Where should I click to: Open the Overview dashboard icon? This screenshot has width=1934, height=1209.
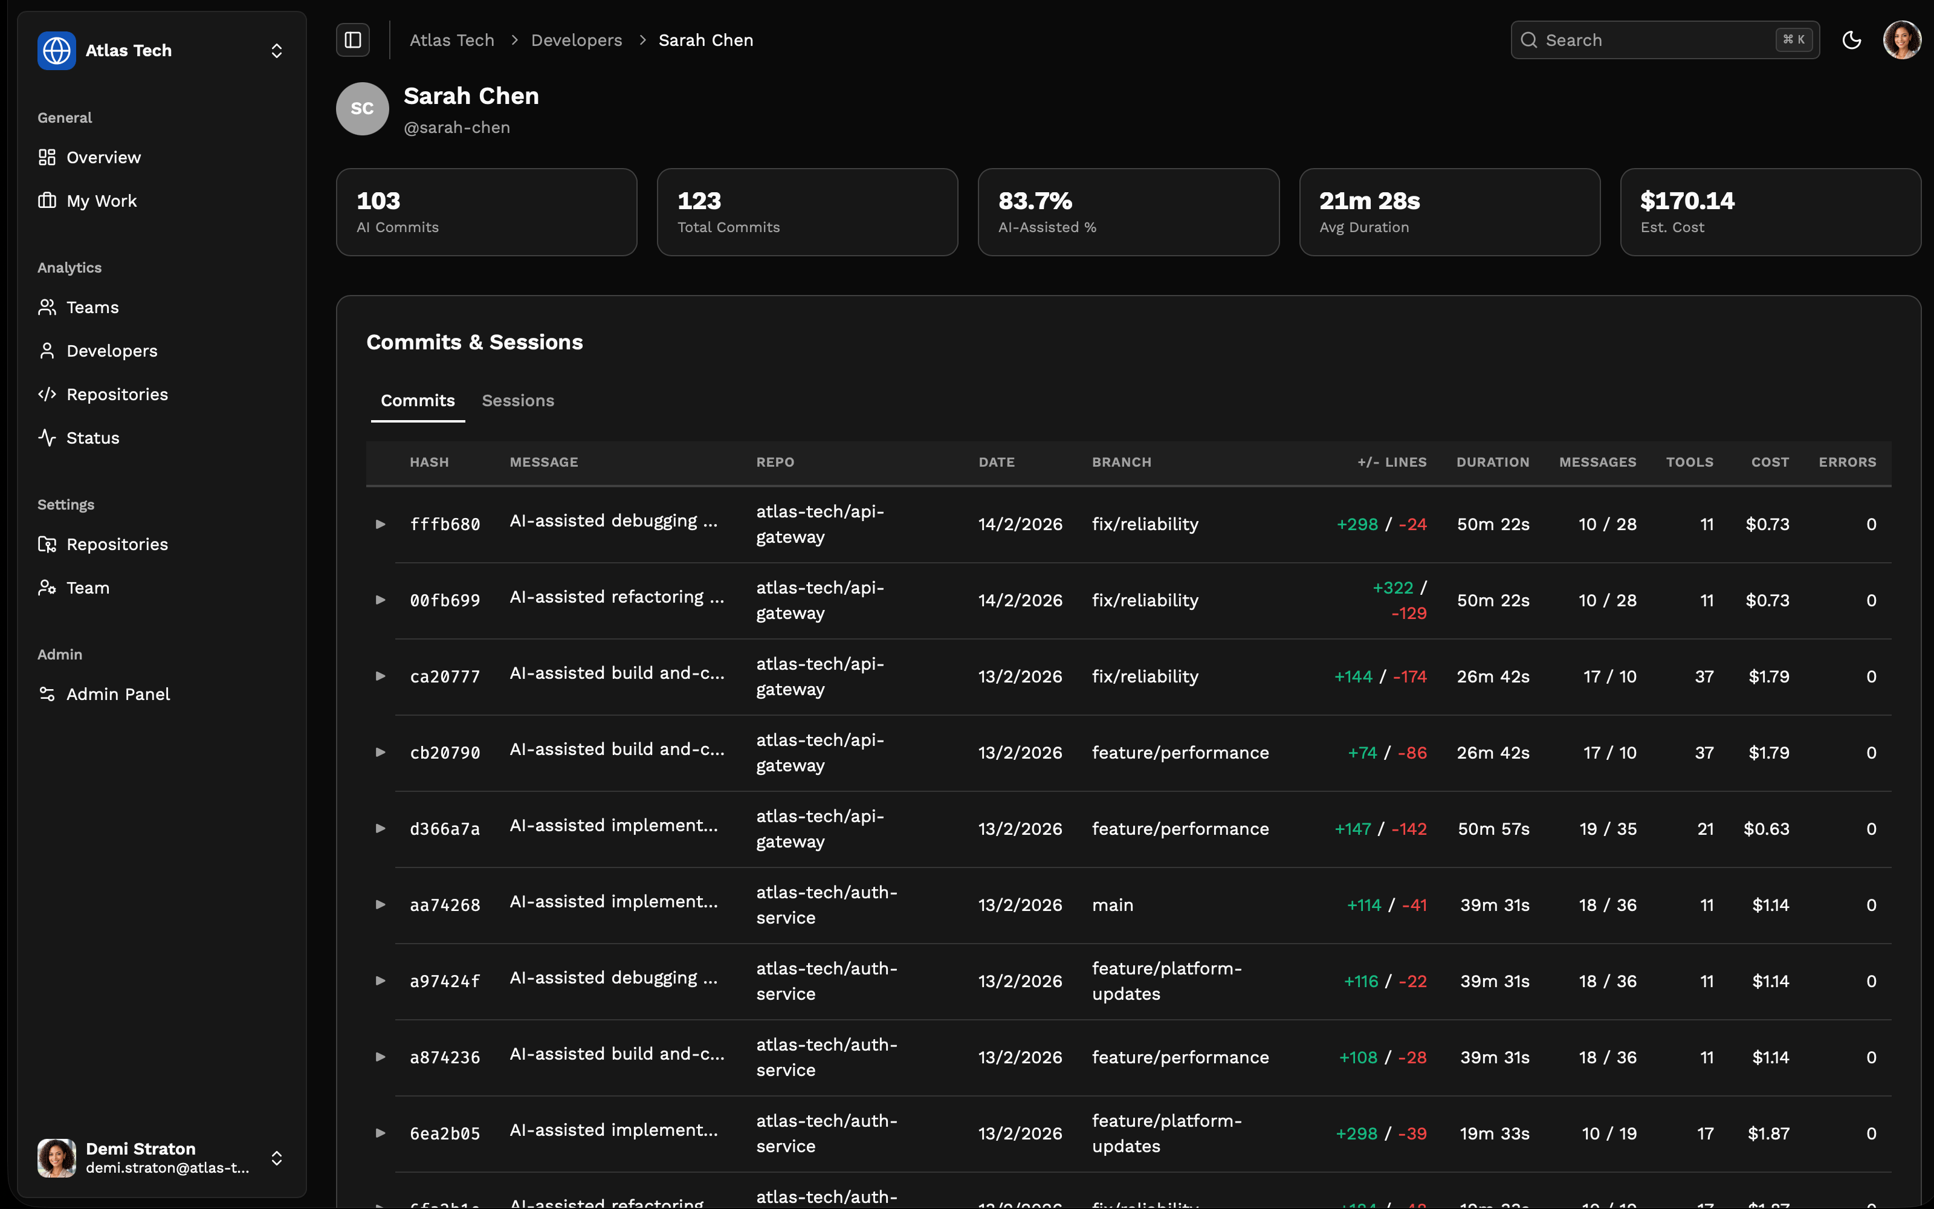click(x=47, y=158)
